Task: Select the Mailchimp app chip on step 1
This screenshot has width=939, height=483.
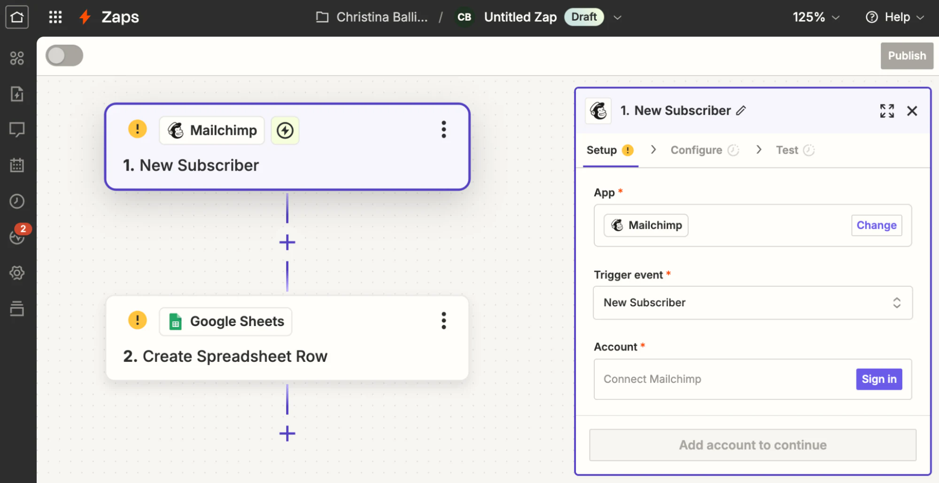Action: click(x=212, y=131)
